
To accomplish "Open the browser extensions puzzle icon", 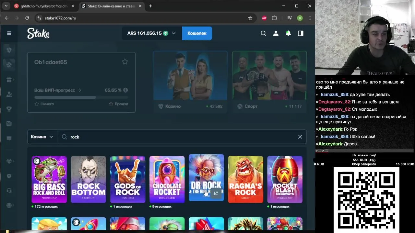I will coord(275,18).
